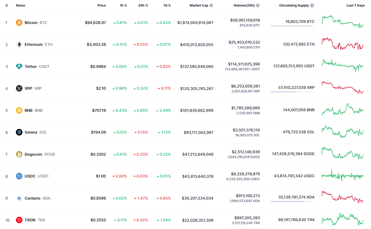This screenshot has width=371, height=229.
Task: Click the Last 7 Days column header
Action: click(x=356, y=5)
